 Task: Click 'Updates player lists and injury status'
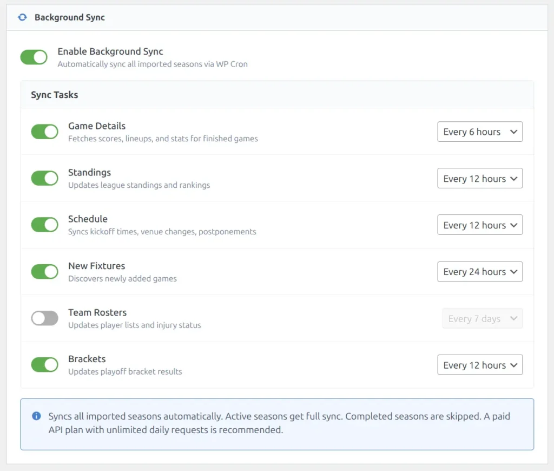click(135, 325)
